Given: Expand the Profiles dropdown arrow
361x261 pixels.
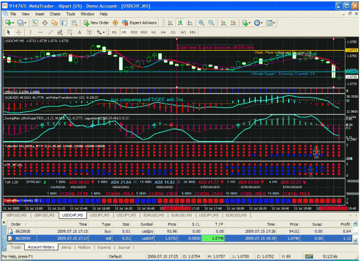Looking at the screenshot, I should pyautogui.click(x=25, y=23).
